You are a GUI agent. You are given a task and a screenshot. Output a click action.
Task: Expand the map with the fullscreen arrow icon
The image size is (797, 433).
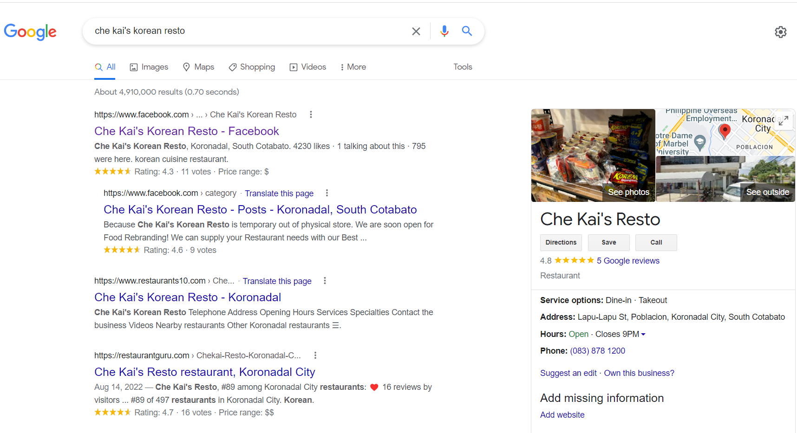784,121
